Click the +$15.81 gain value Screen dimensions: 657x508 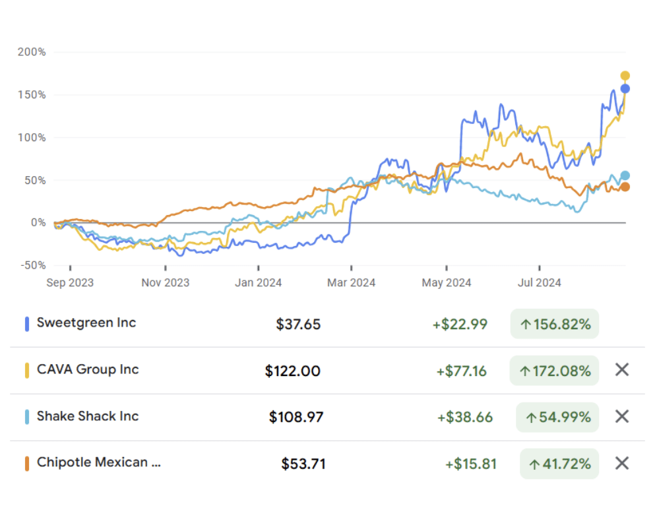(470, 464)
